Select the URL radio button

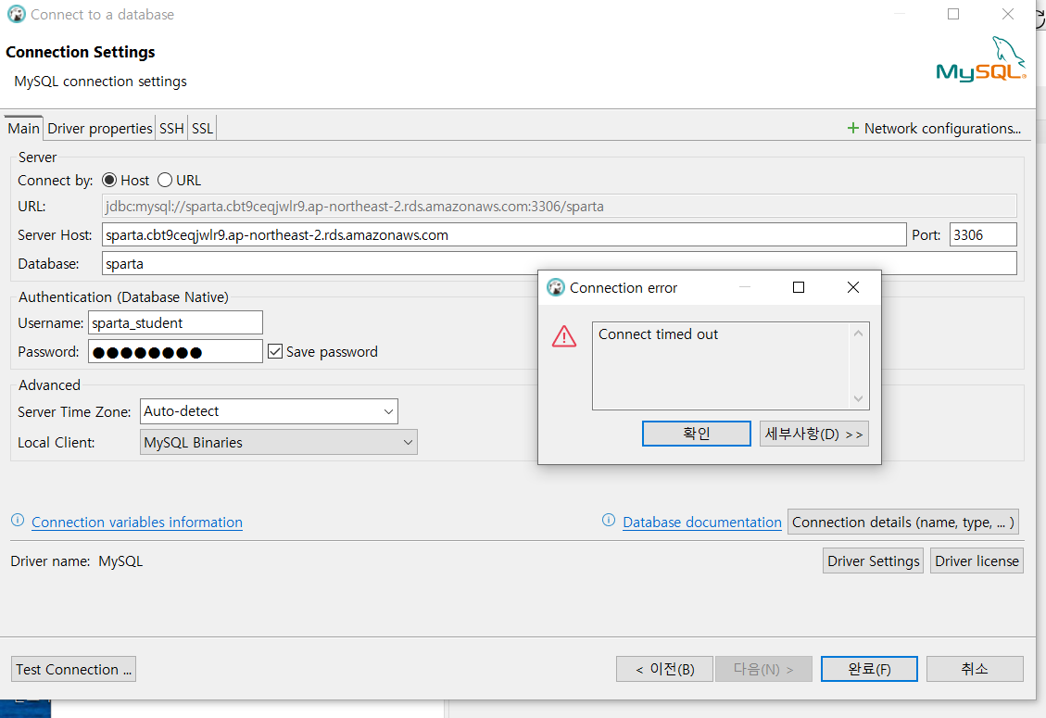pyautogui.click(x=165, y=180)
